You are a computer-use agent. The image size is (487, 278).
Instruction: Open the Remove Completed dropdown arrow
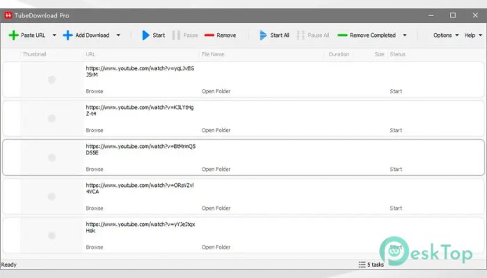click(405, 35)
